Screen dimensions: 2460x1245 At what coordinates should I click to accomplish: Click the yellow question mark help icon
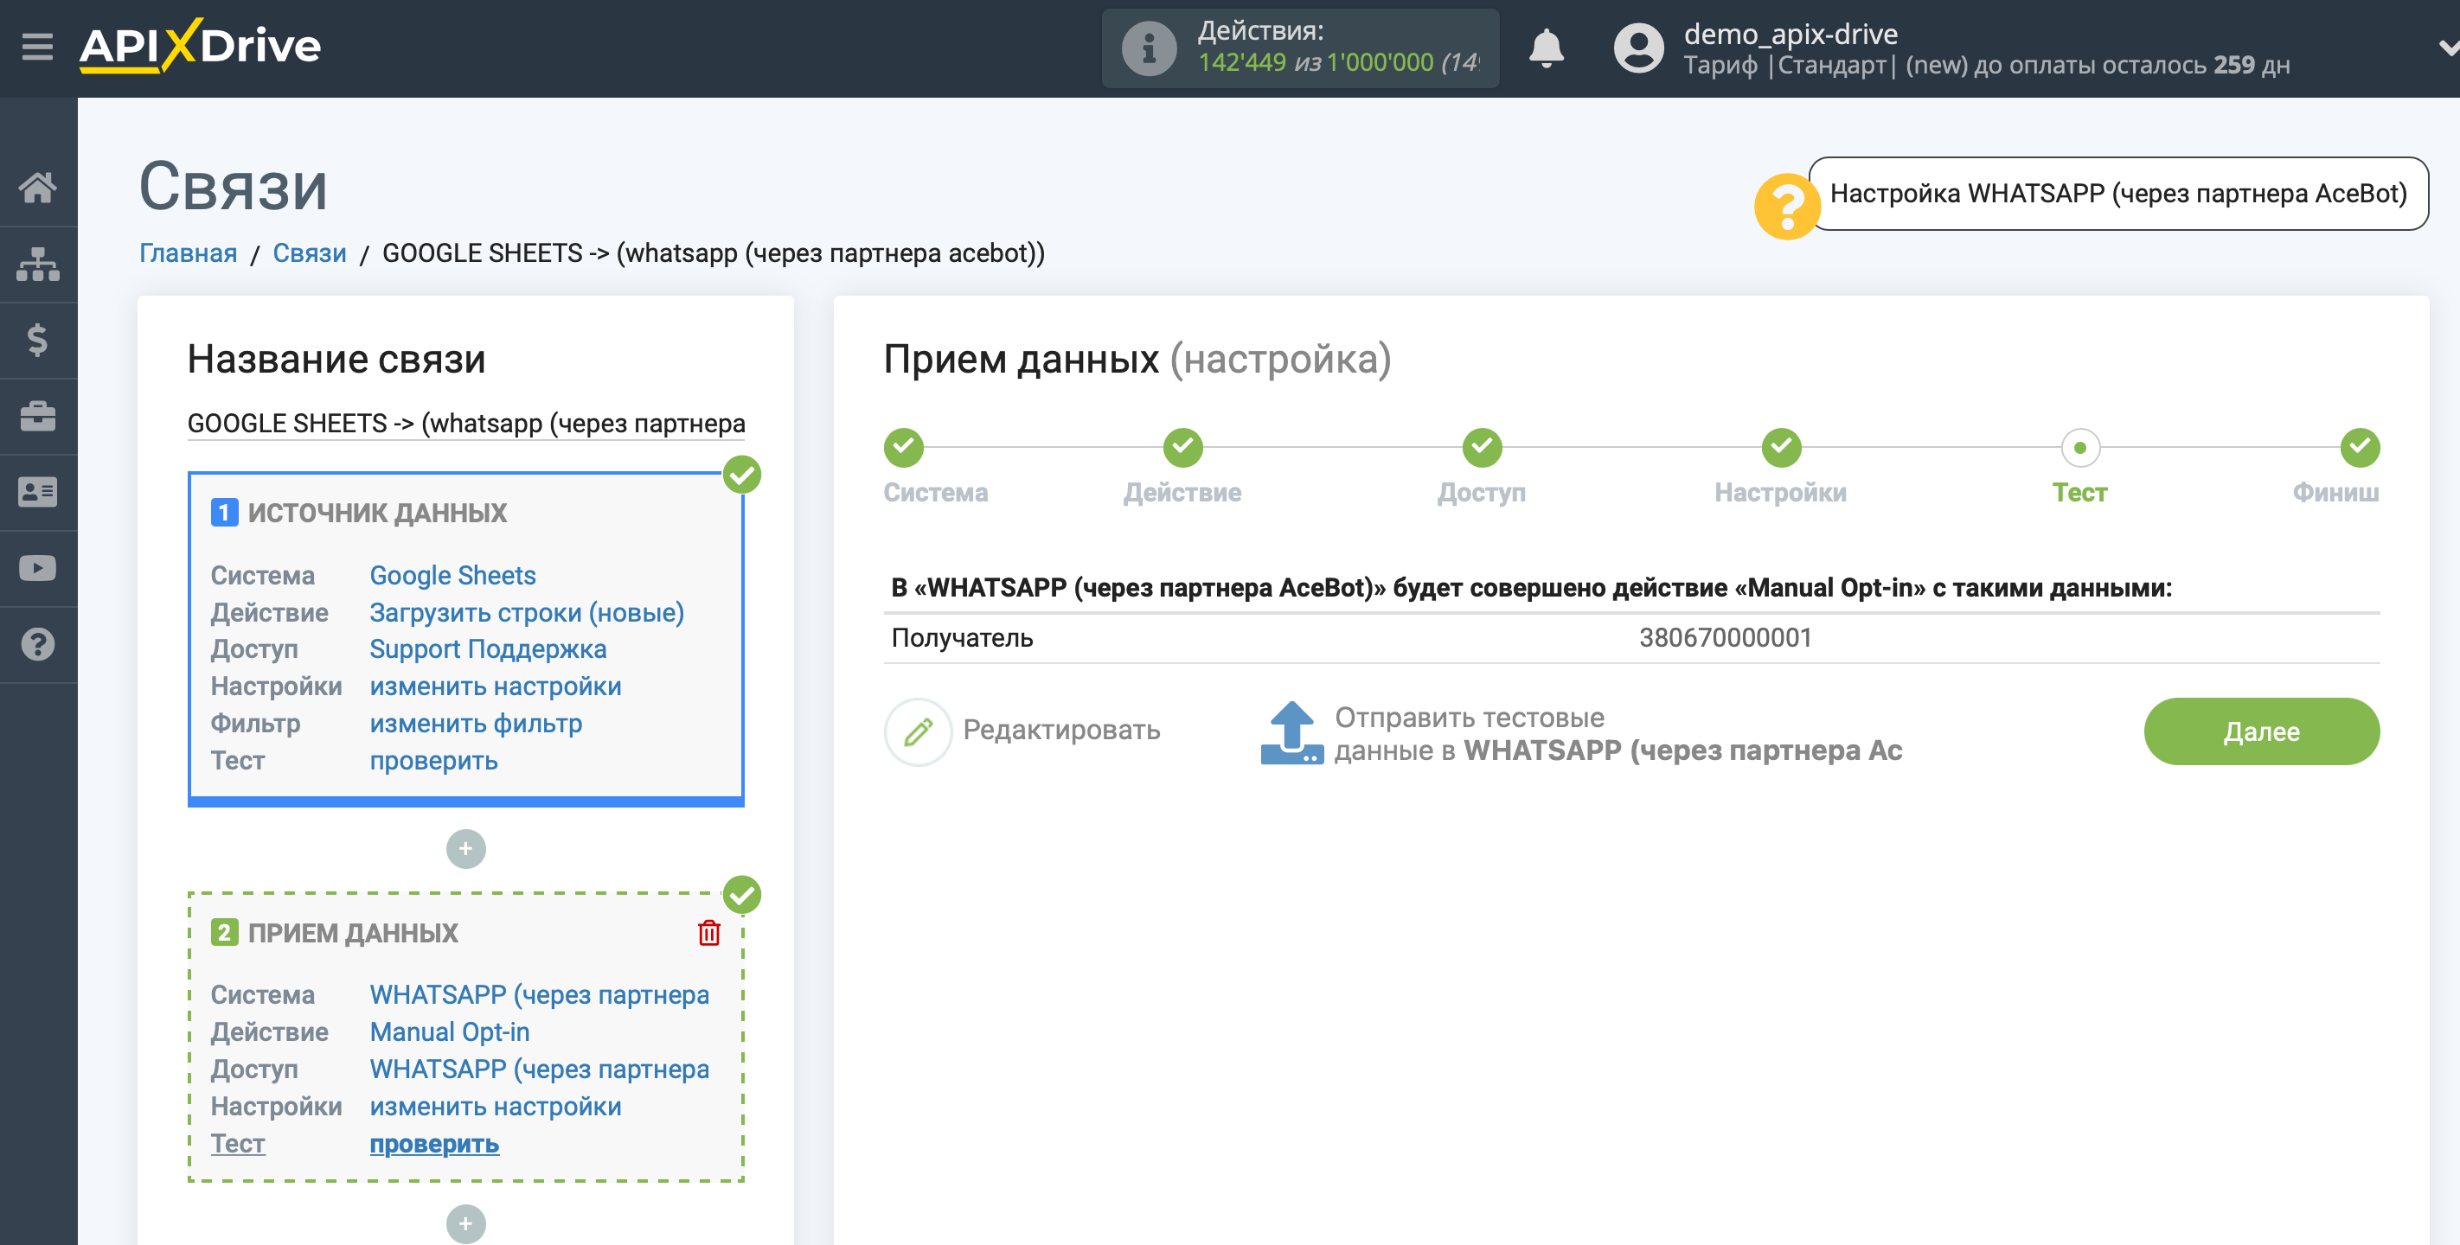[x=1786, y=207]
